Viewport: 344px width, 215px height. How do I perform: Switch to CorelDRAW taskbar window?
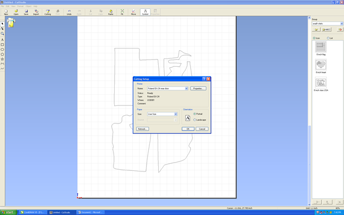tap(33, 212)
